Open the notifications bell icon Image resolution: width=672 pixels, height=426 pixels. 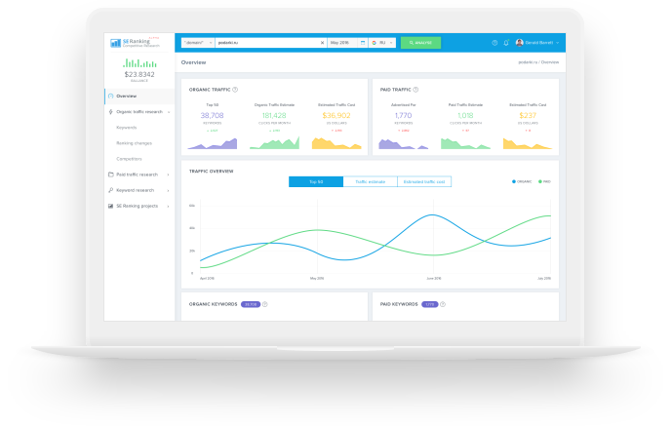506,43
